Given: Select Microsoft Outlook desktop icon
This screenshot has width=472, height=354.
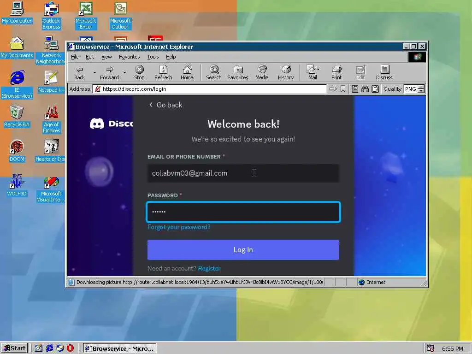Looking at the screenshot, I should click(x=120, y=16).
